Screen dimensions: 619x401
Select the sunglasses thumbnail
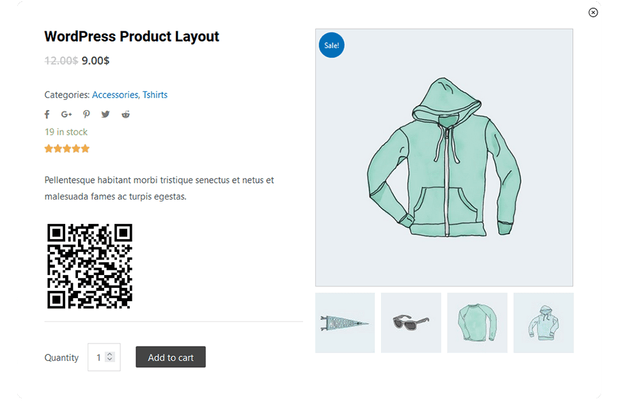click(411, 323)
